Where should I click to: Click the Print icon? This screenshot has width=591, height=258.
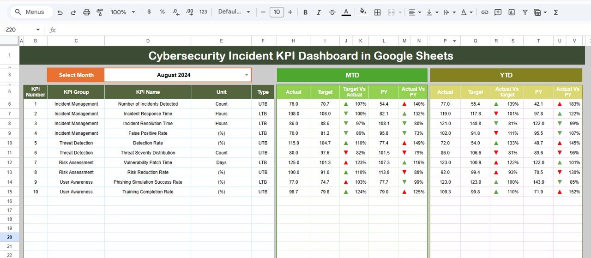pos(87,12)
